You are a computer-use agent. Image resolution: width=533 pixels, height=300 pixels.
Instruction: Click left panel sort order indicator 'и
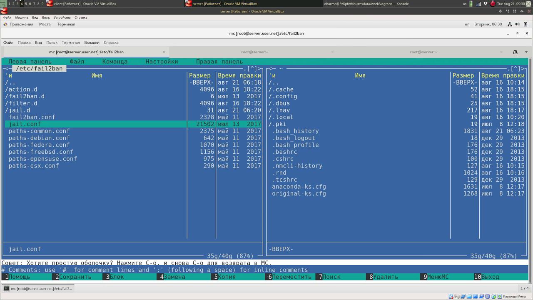click(9, 75)
